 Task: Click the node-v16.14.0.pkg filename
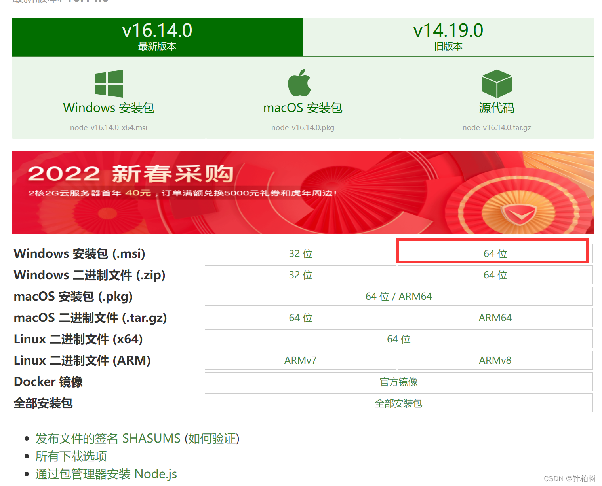click(303, 128)
